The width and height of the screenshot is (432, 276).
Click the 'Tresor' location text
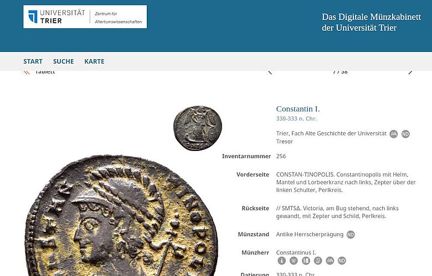point(285,142)
